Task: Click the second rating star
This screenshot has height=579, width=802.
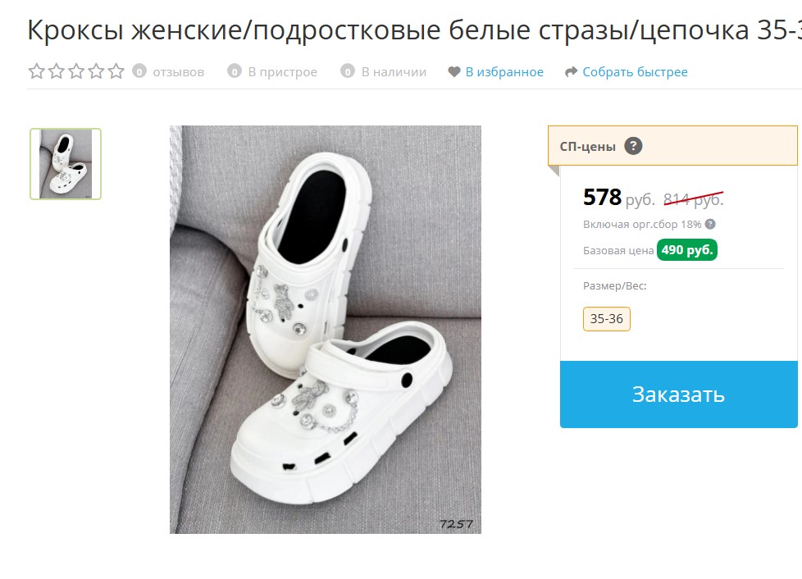Action: tap(57, 71)
